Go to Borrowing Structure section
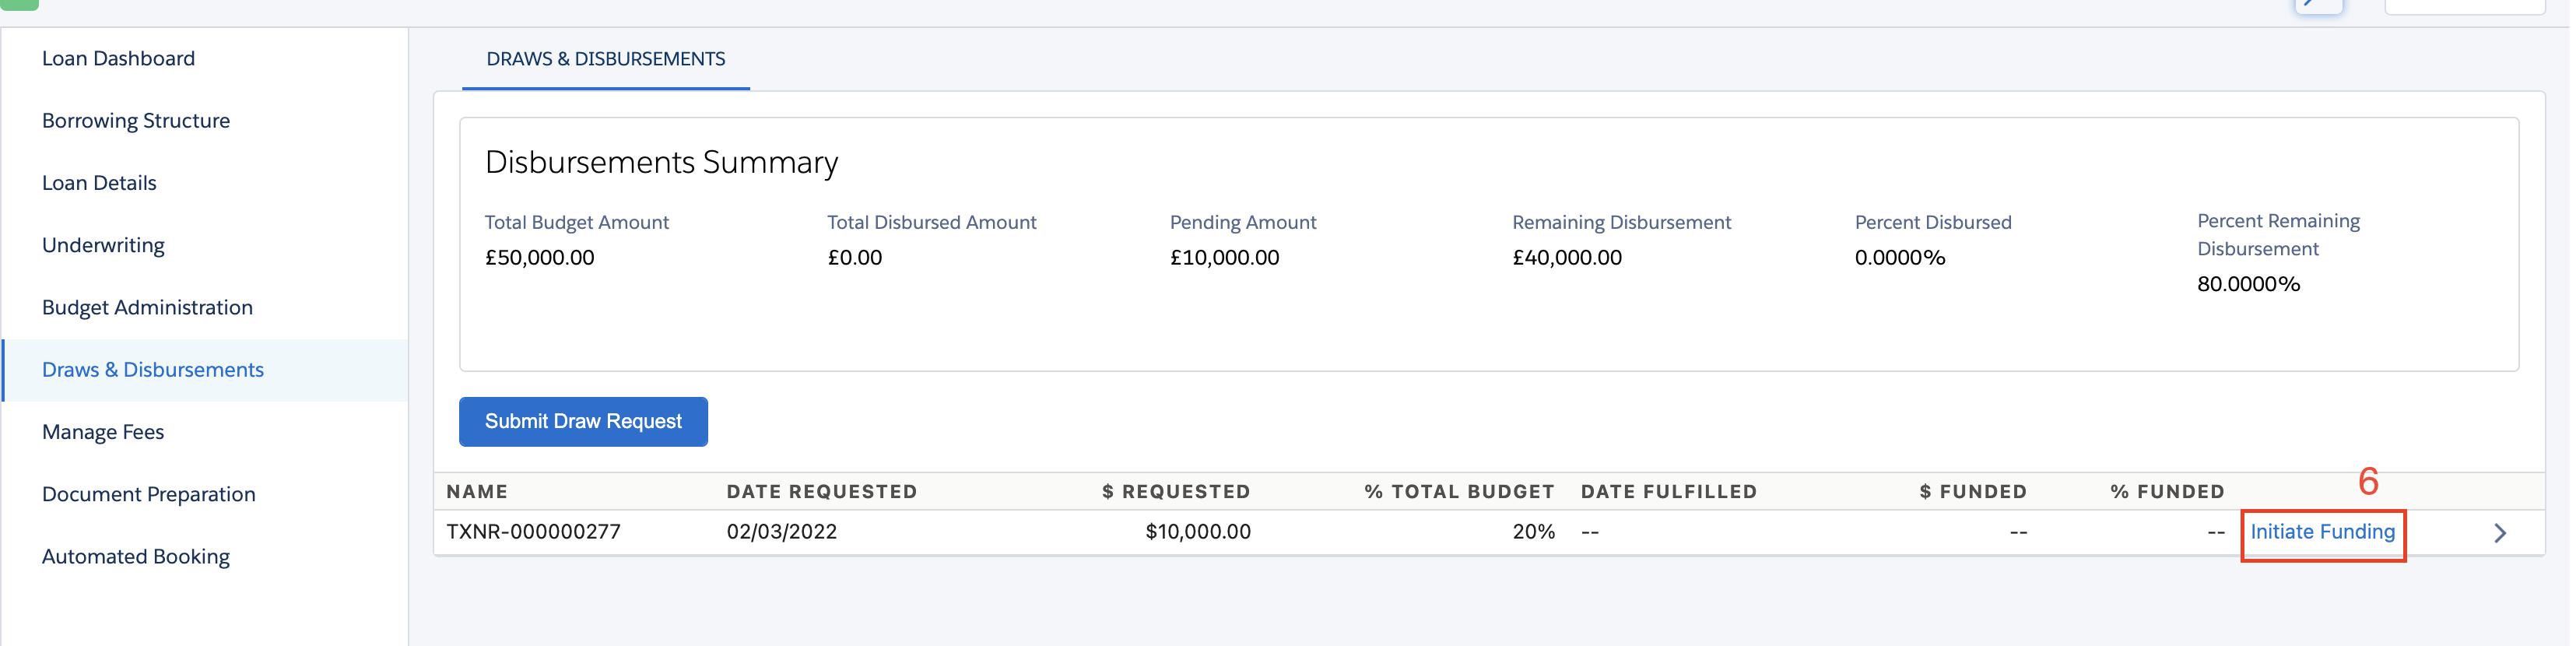 coord(136,120)
